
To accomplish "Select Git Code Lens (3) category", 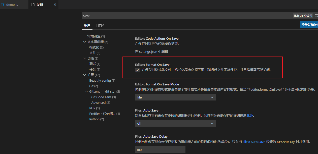I will [x=104, y=97].
